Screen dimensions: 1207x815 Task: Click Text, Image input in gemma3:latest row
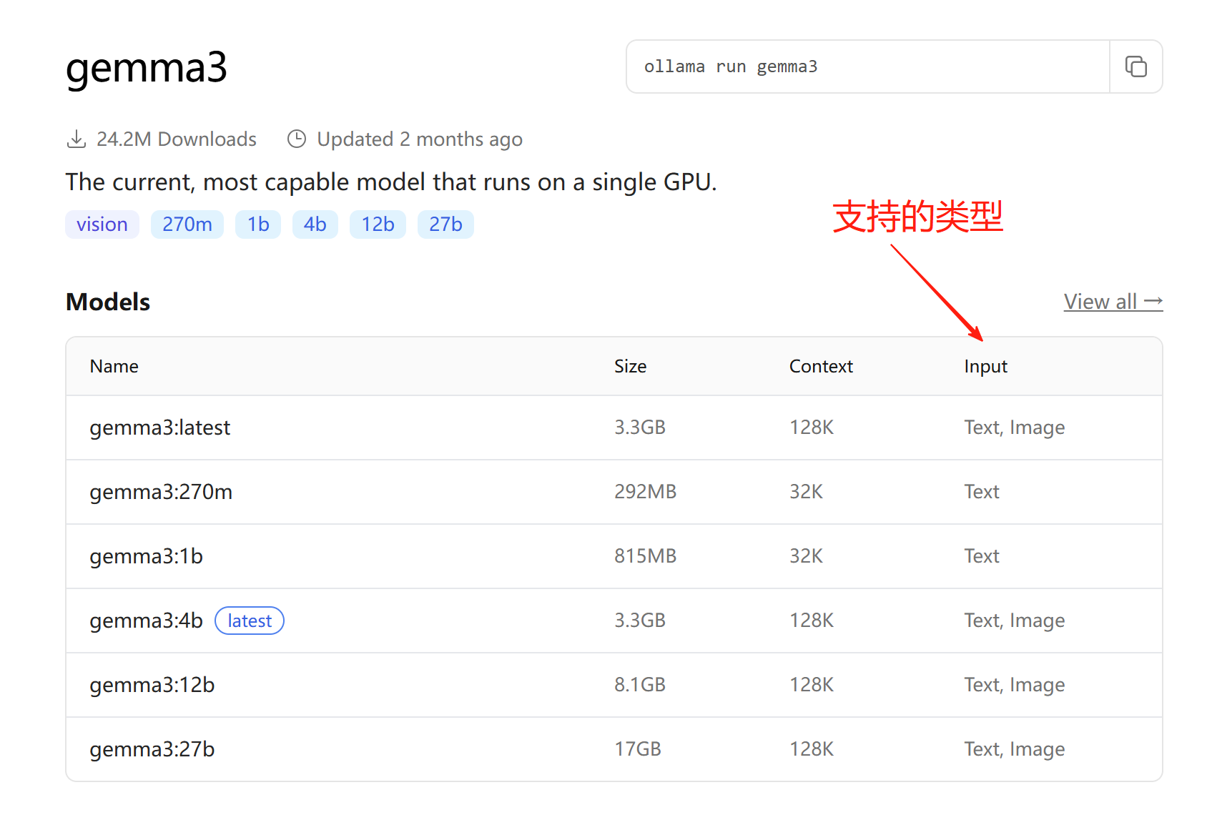tap(1015, 428)
